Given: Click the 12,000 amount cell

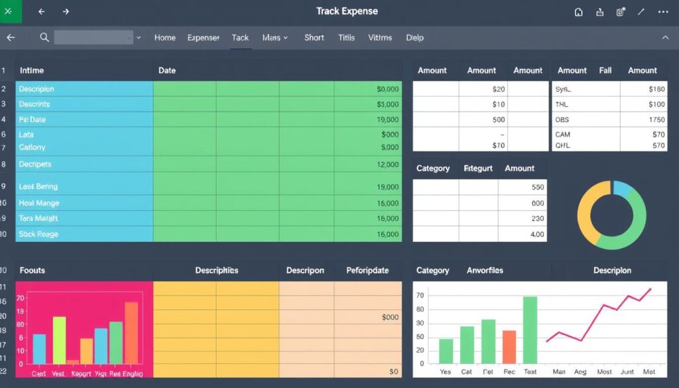Looking at the screenshot, I should tap(367, 164).
